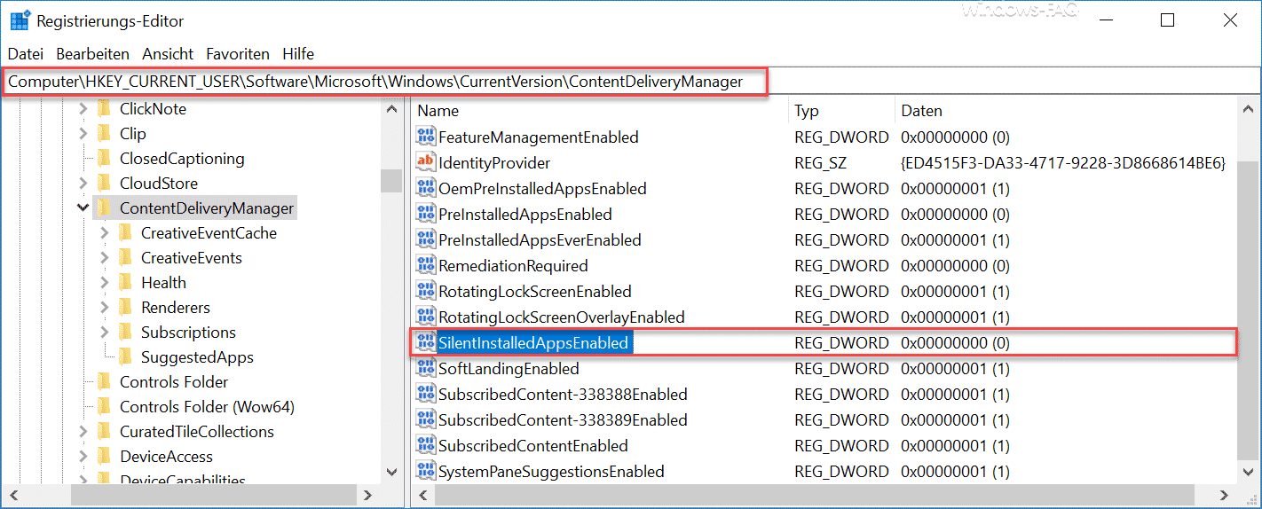Select the DeviceAccess tree key
Image resolution: width=1262 pixels, height=509 pixels.
point(166,457)
